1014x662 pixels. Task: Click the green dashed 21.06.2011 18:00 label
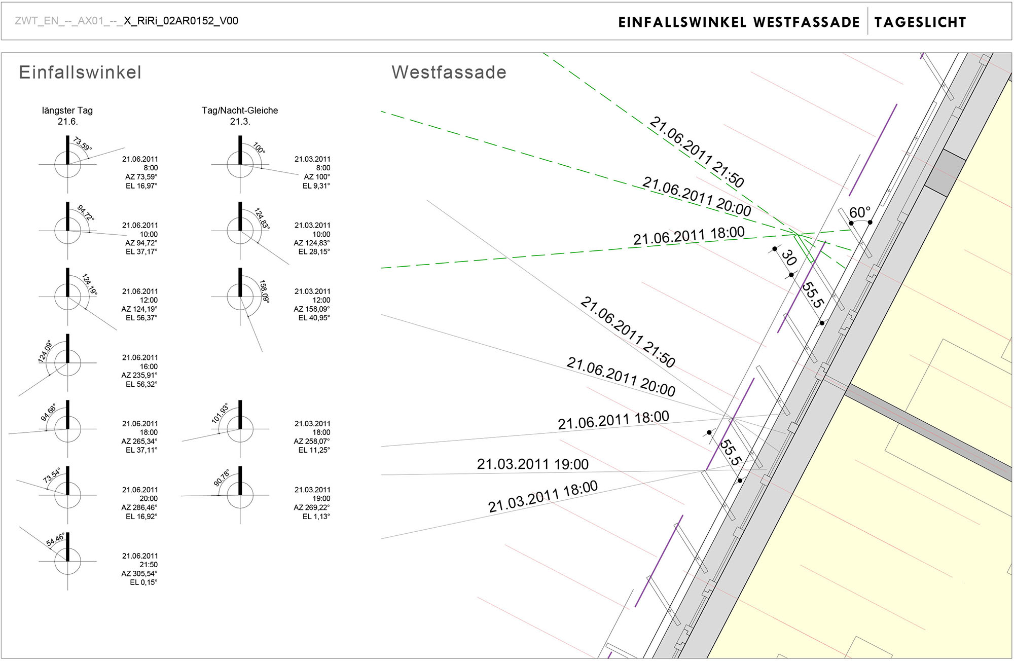689,236
